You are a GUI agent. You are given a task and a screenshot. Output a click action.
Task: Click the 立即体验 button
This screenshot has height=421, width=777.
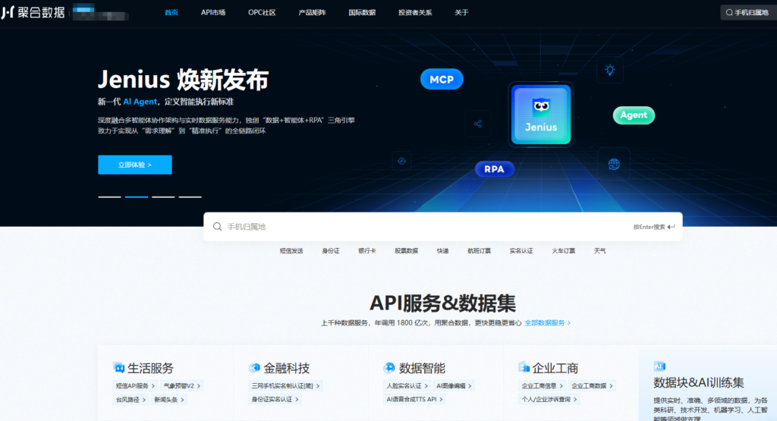135,165
